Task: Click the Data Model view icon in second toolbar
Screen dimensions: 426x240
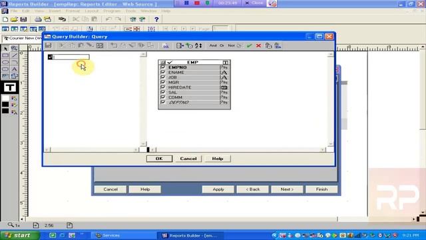Action: tap(5, 29)
